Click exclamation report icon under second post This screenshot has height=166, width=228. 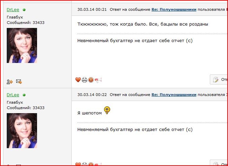(x=91, y=164)
